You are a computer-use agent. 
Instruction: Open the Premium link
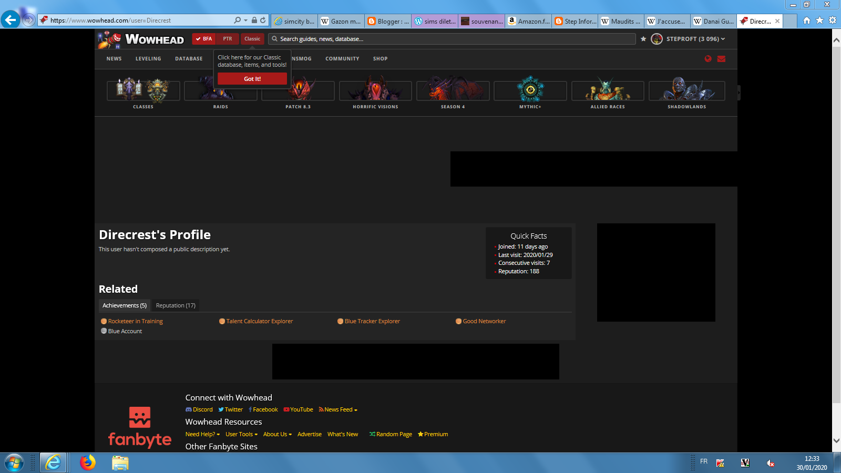pos(433,434)
